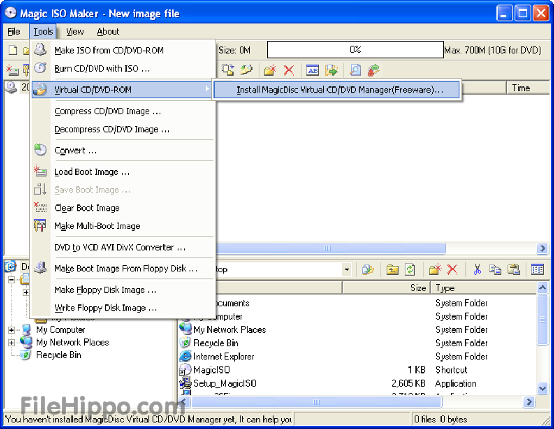
Task: Click the New image file toolbar icon
Action: click(12, 50)
